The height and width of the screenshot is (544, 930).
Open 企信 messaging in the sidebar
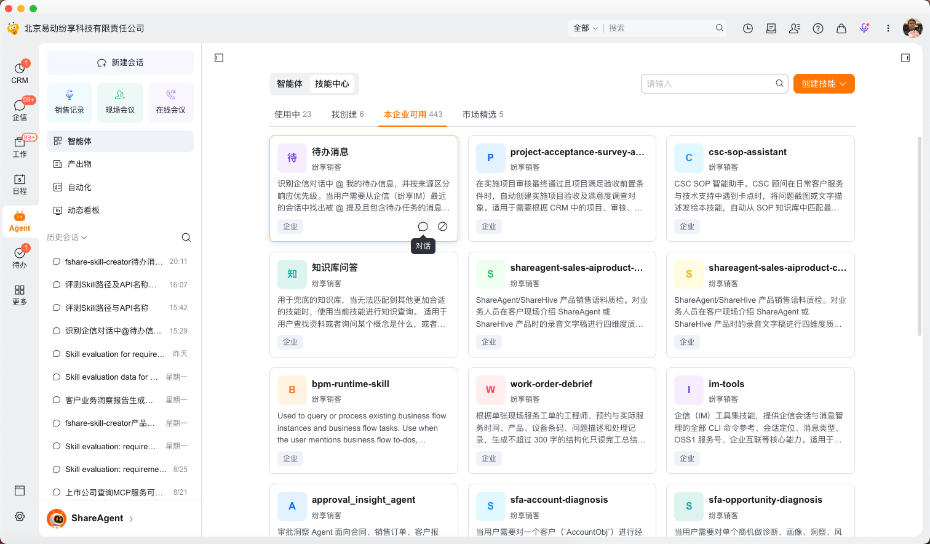tap(20, 110)
